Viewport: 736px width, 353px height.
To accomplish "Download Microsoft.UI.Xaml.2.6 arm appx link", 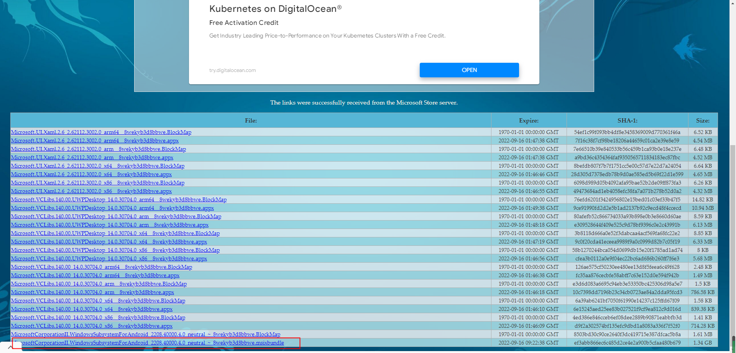I will point(92,157).
